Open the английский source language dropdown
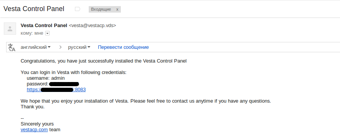 pos(36,47)
